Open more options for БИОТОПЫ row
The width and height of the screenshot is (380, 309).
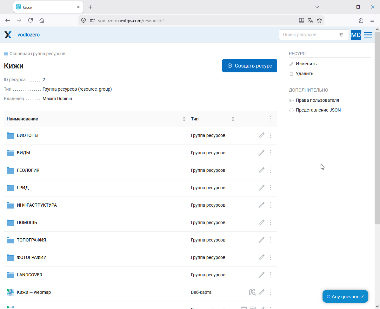[270, 136]
